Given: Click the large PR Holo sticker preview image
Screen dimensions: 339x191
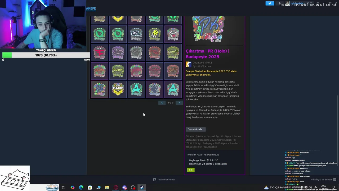Looking at the screenshot, I should (208, 29).
